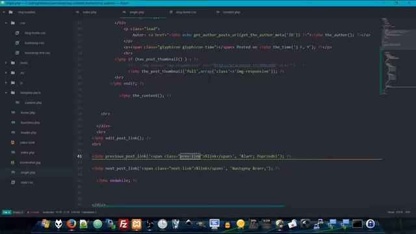Click the css folder icon in tree

pyautogui.click(x=13, y=23)
